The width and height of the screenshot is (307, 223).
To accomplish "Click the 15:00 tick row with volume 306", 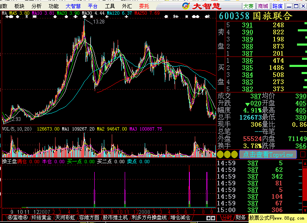I will (259, 210).
